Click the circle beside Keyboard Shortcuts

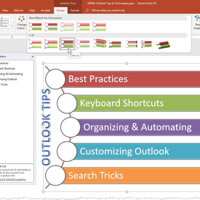pyautogui.click(x=67, y=103)
